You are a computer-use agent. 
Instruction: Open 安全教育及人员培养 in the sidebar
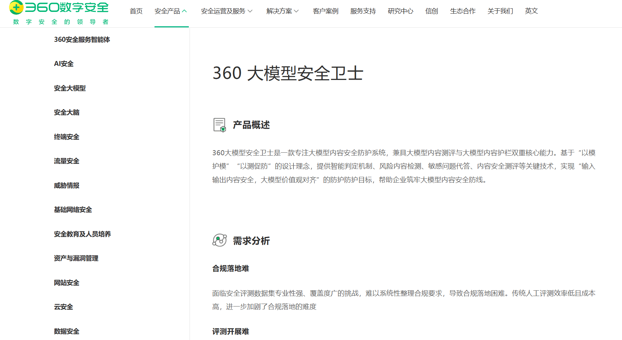(x=82, y=234)
